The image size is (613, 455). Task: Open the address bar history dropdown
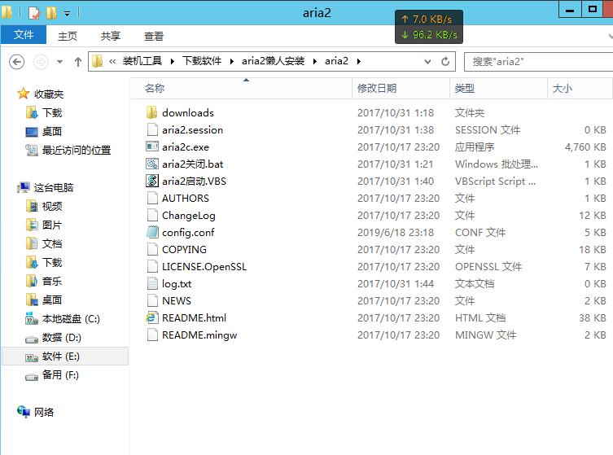430,62
